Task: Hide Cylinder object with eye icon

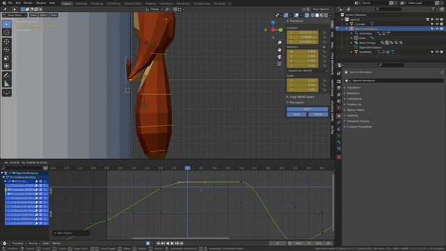Action: [437, 24]
